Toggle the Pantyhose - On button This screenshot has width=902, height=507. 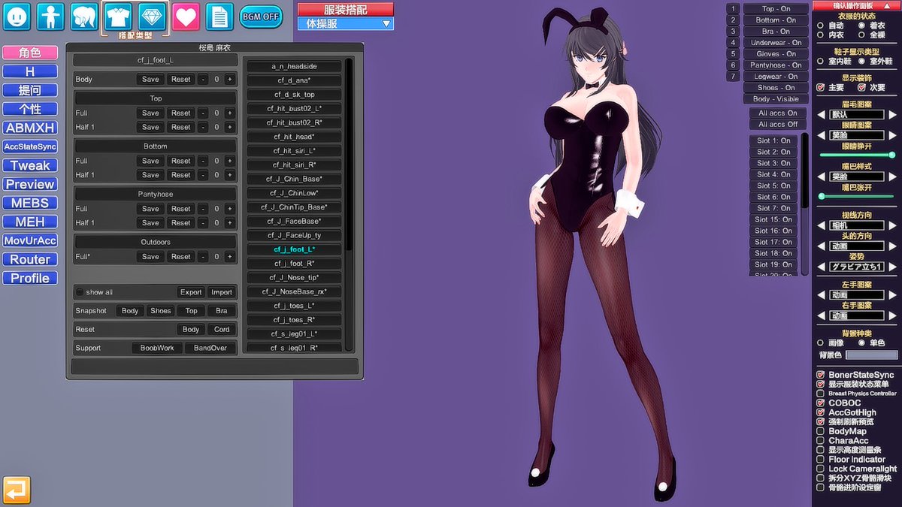point(776,65)
